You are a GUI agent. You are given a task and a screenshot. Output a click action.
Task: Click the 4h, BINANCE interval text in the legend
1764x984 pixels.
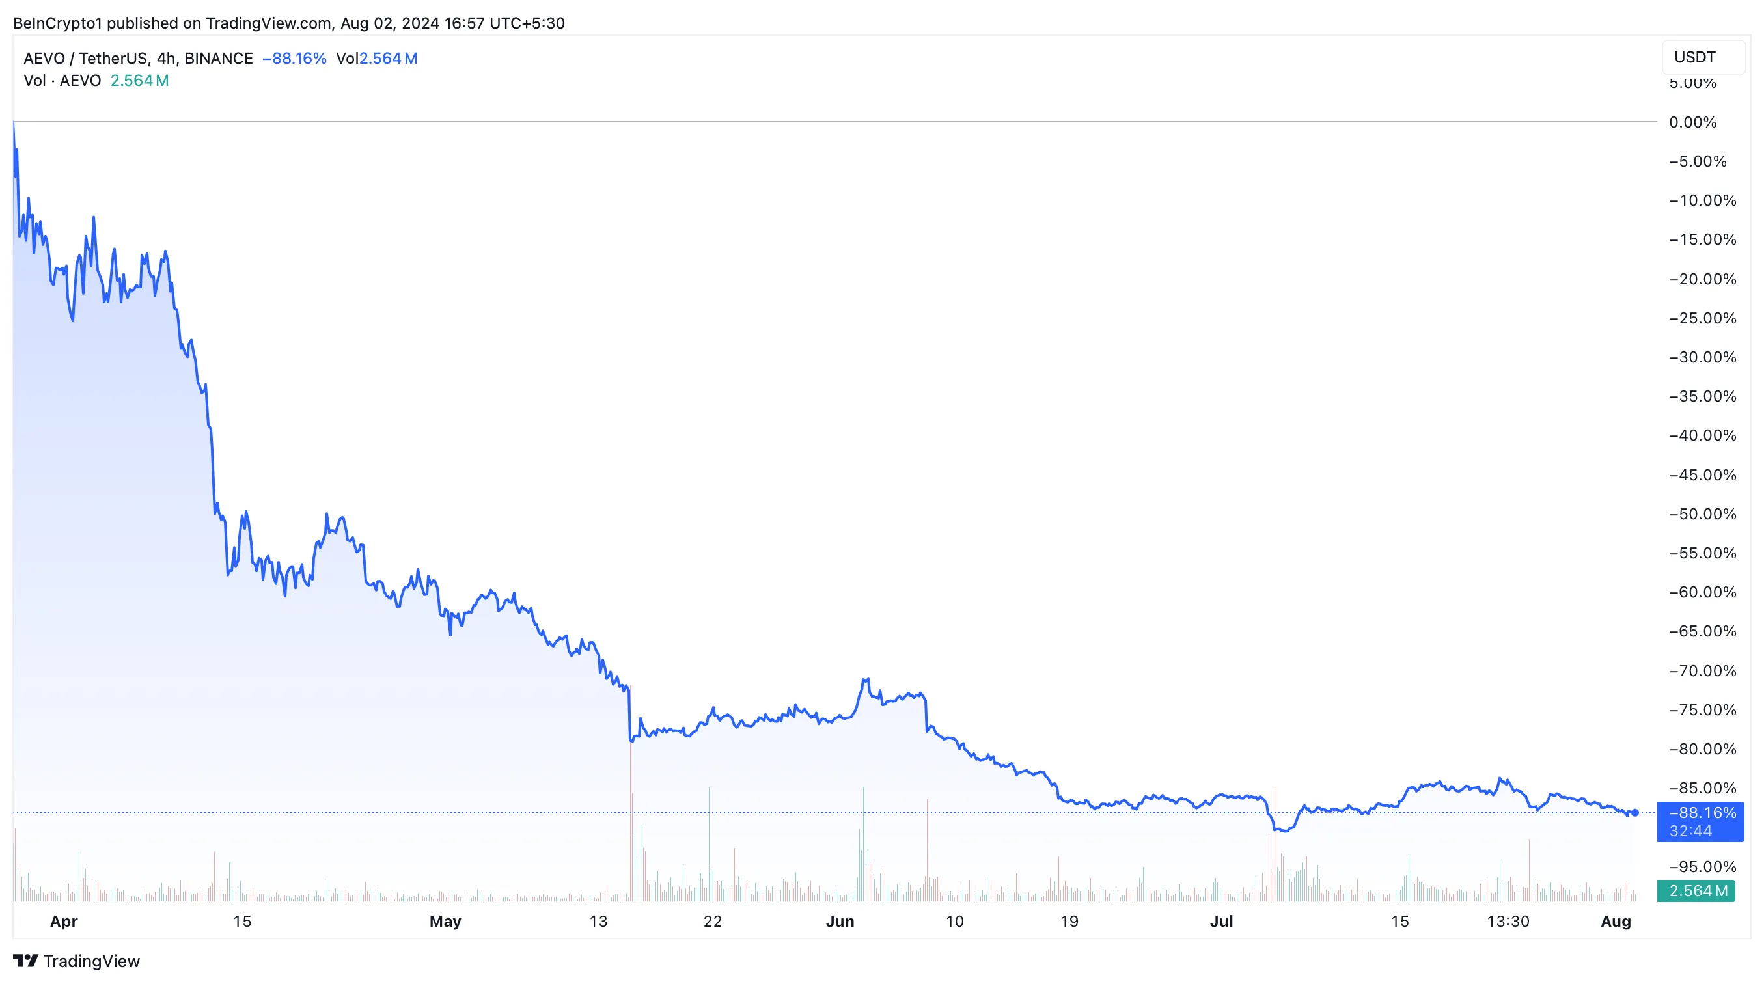[204, 58]
